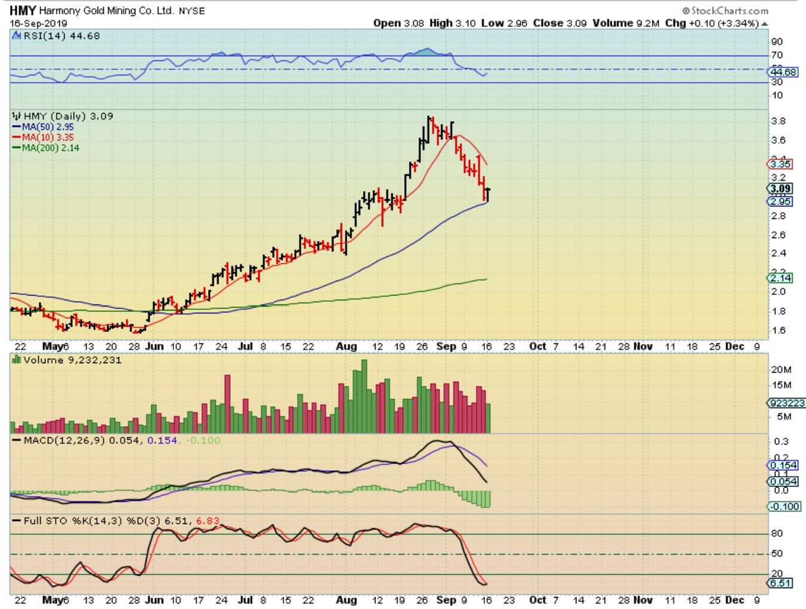Click the 20M label on the volume axis
The height and width of the screenshot is (609, 806).
(781, 370)
